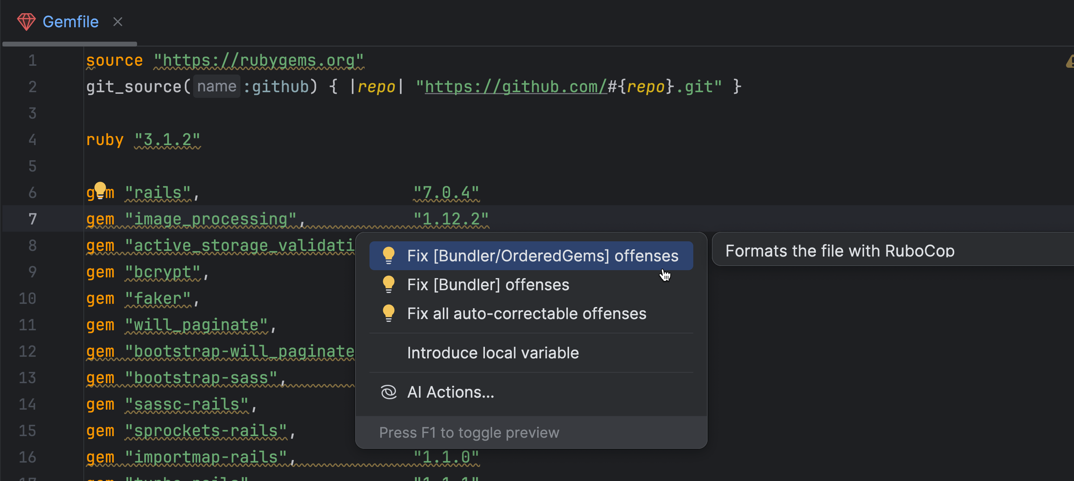Open the https://rubygems.org link
The width and height of the screenshot is (1074, 481).
[258, 61]
